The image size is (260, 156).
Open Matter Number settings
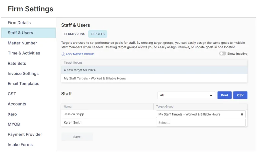[x=29, y=43]
